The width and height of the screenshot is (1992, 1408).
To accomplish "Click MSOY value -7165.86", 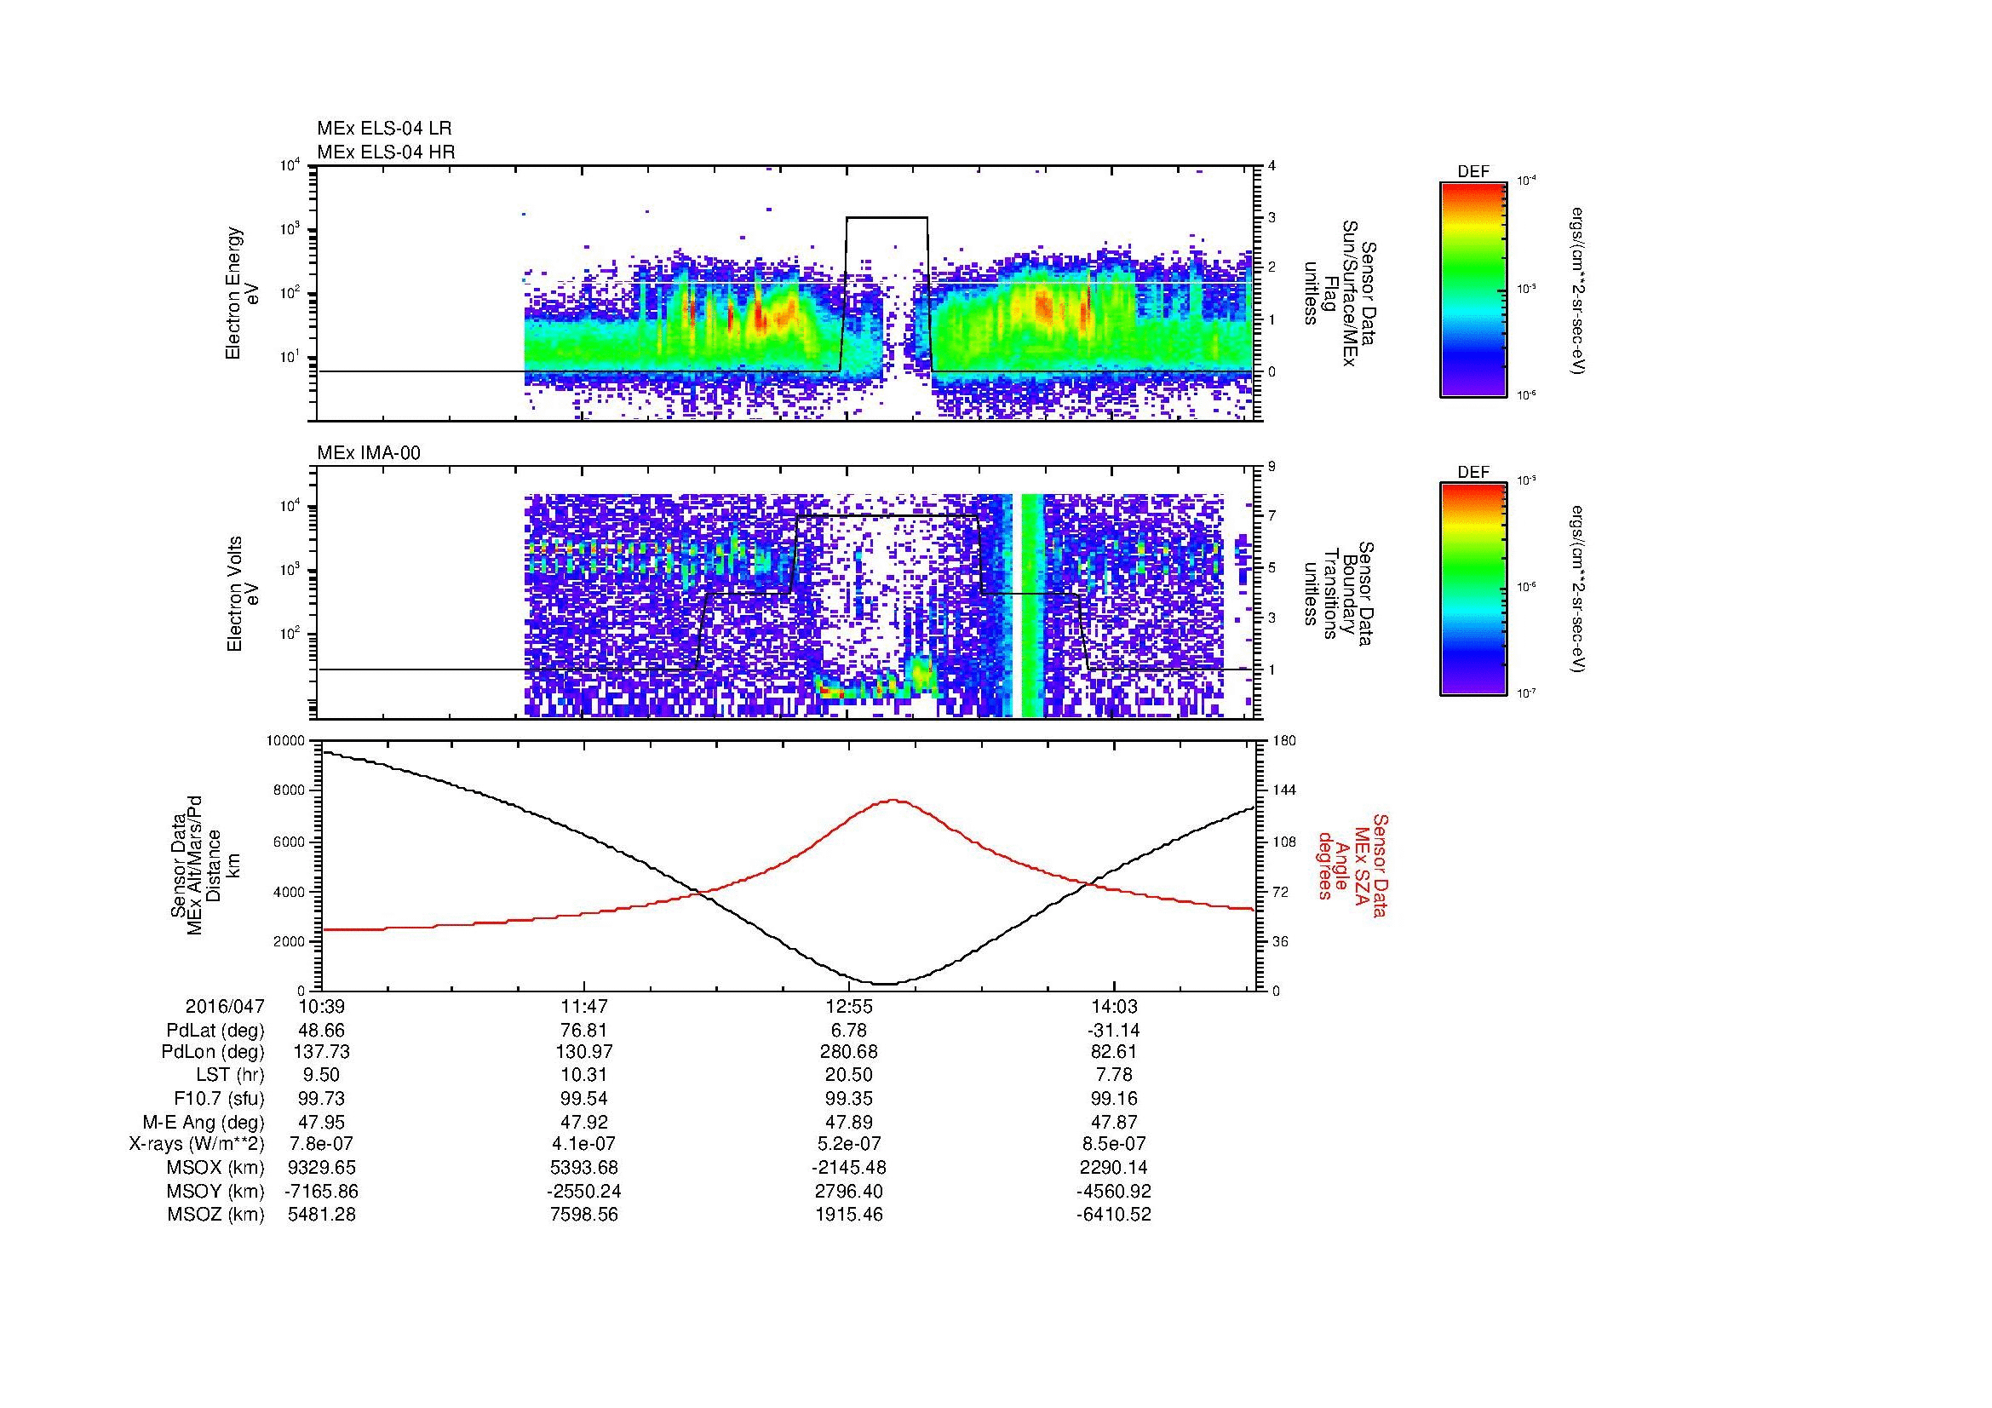I will coord(322,1191).
